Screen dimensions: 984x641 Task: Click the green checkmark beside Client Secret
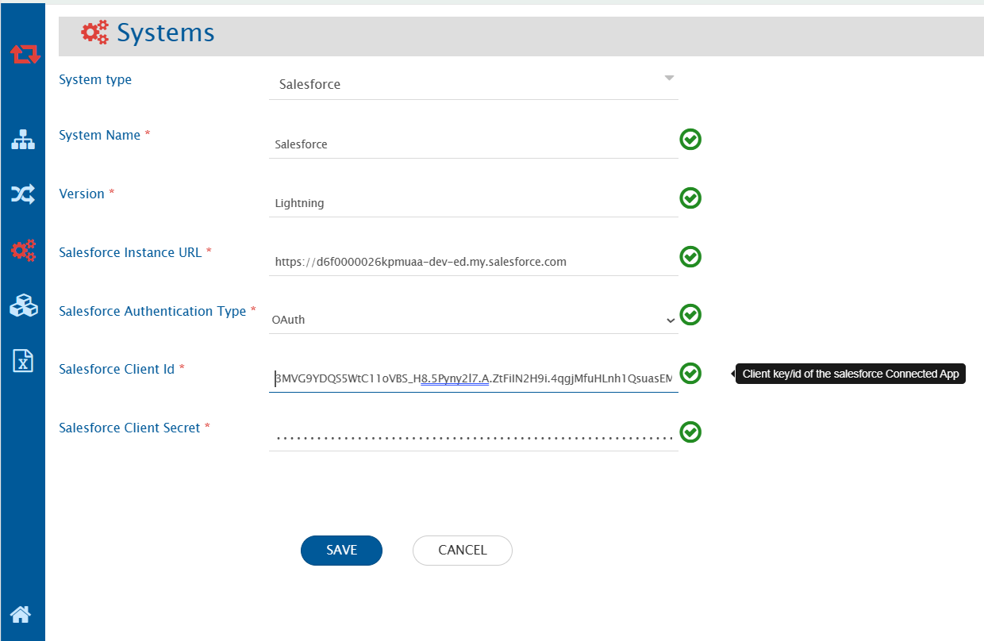tap(690, 432)
